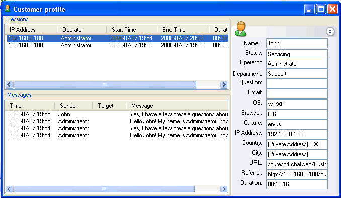Click the empty Email field
The height and width of the screenshot is (198, 341).
point(297,94)
